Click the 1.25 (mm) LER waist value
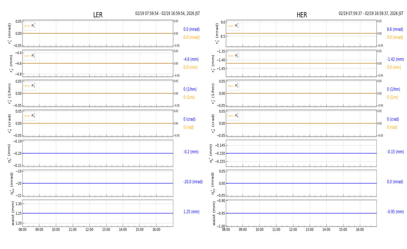407x249 pixels. tap(191, 212)
